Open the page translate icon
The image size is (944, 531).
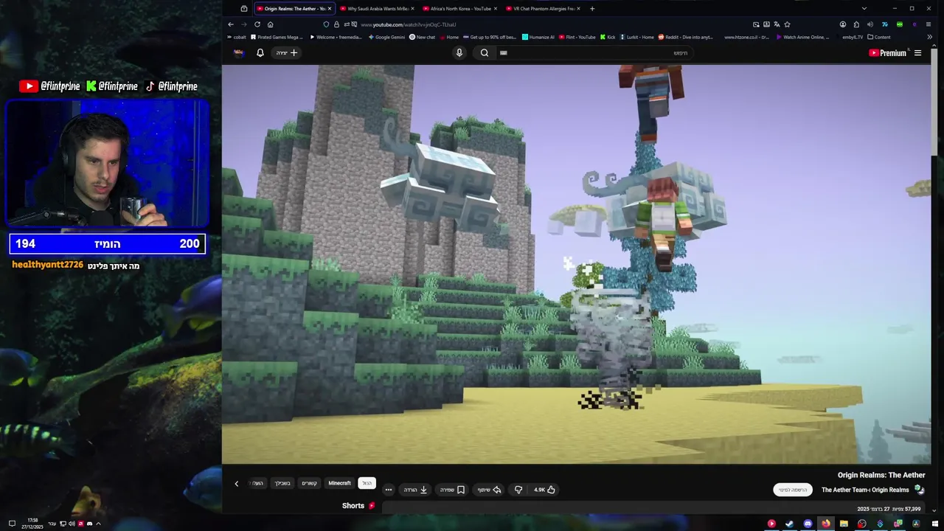click(777, 24)
